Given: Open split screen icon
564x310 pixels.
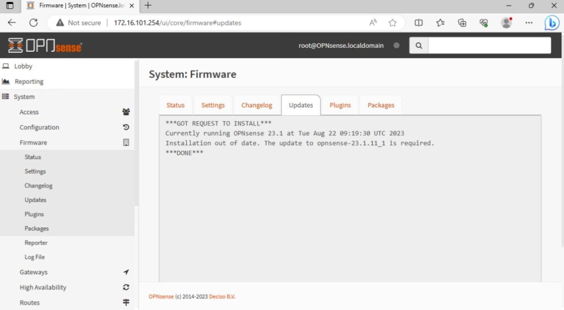Looking at the screenshot, I should 419,23.
